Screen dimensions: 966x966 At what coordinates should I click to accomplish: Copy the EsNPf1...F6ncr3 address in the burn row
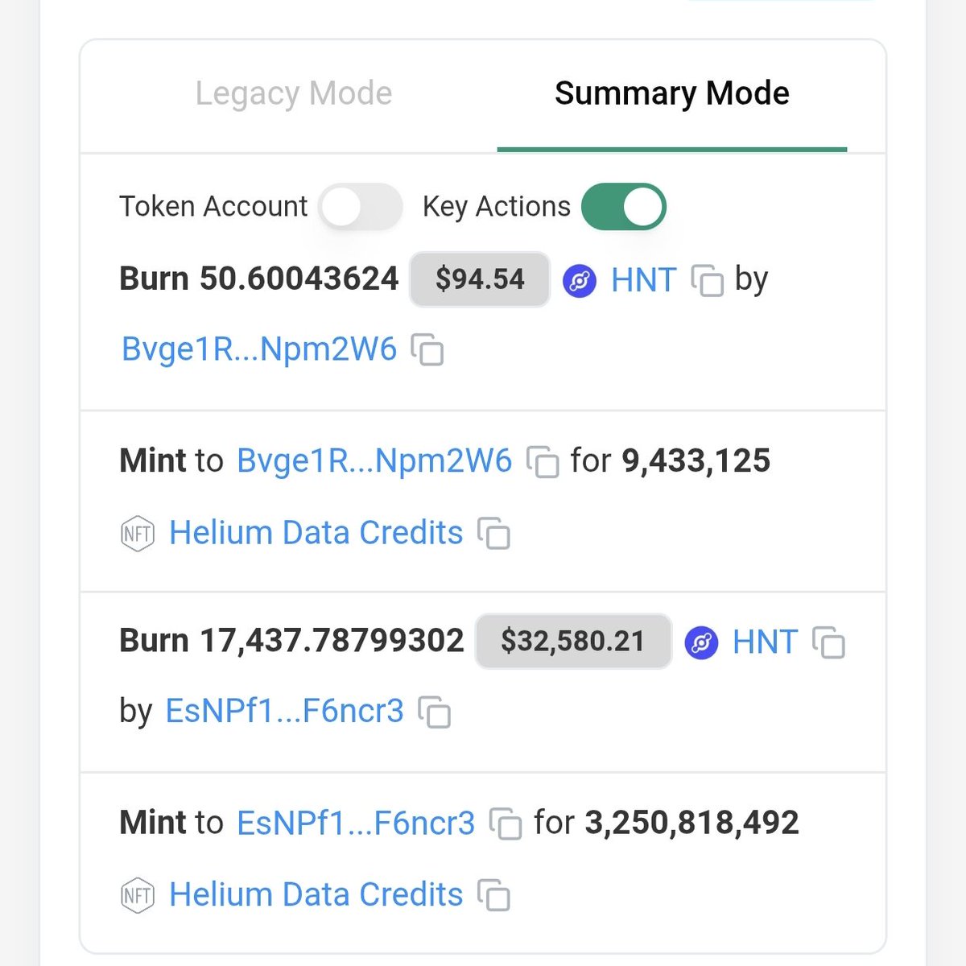[435, 712]
